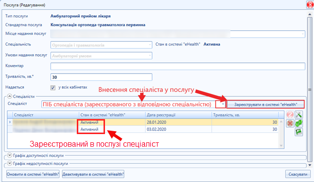This screenshot has width=314, height=182.
Task: Expand the first specialist row arrow
Action: tap(10, 122)
